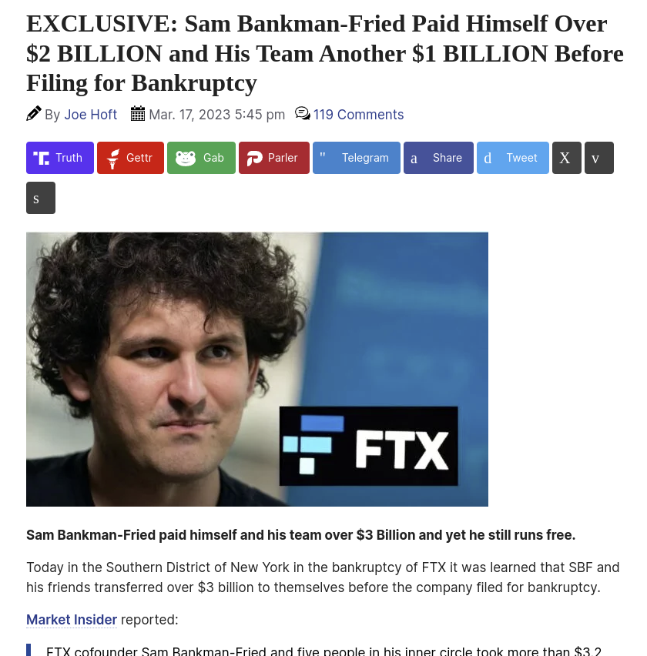Click the pencil author icon
Viewport: 647px width, 656px height.
pos(33,113)
